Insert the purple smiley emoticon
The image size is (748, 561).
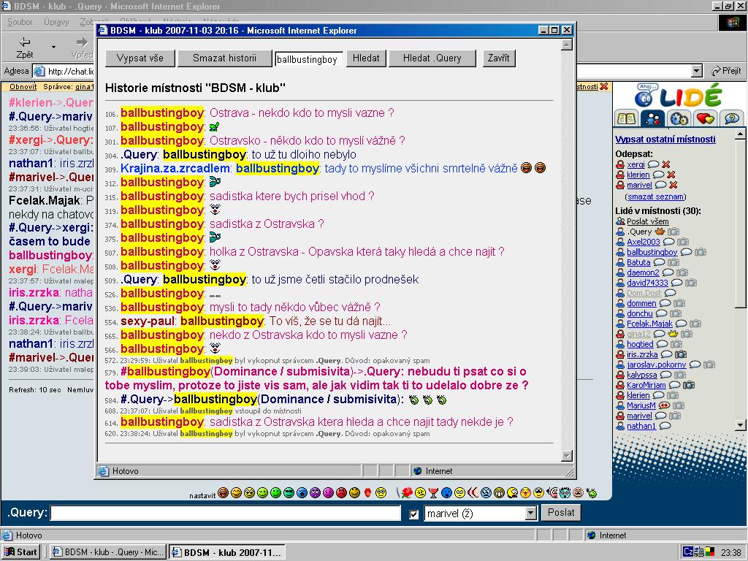click(x=315, y=493)
